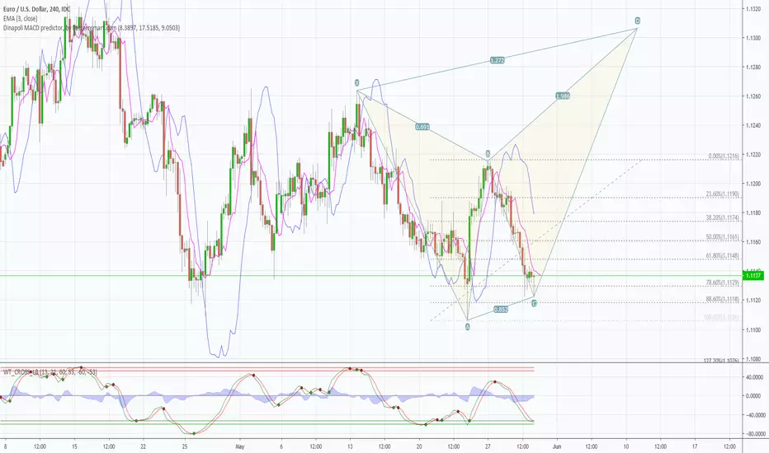The image size is (769, 453).
Task: Select the A point label of the pattern
Action: (467, 327)
